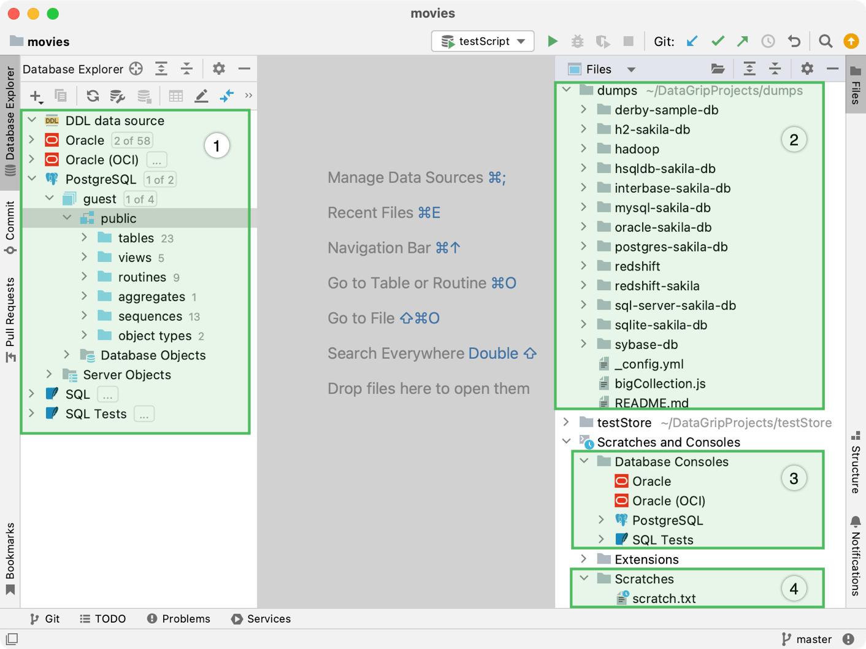Click the add data source plus icon

tap(36, 96)
